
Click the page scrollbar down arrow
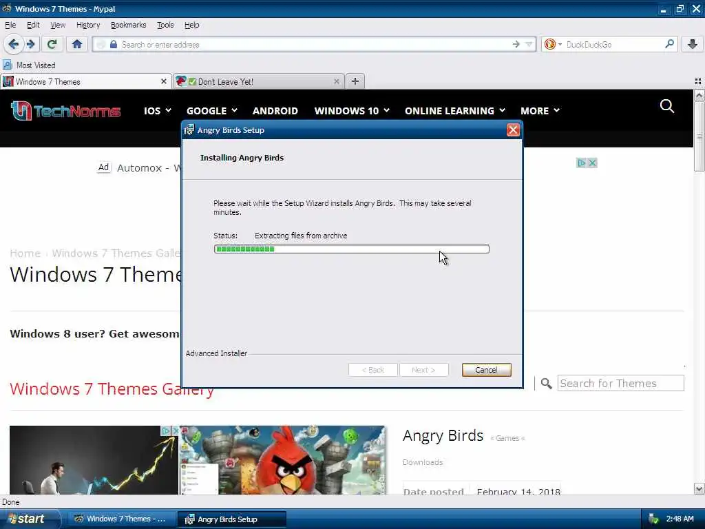699,488
